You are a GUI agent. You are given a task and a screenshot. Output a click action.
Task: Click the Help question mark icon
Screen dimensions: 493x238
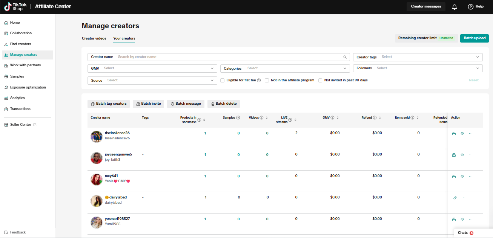[x=470, y=7]
